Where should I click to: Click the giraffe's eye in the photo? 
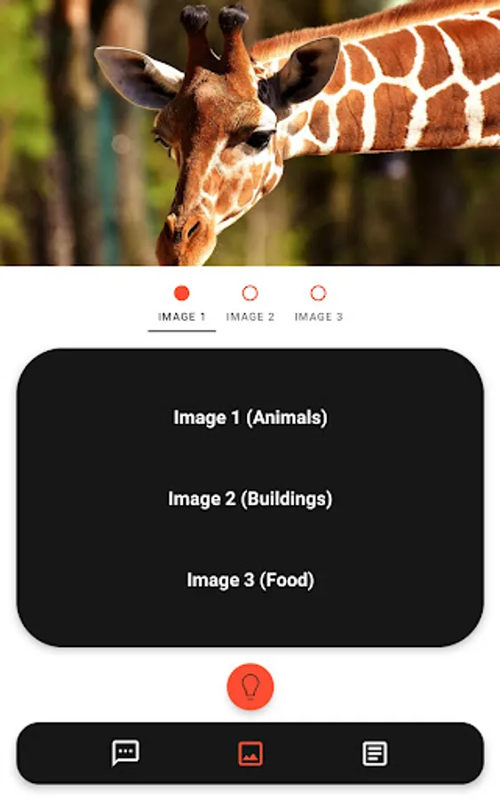(x=259, y=139)
